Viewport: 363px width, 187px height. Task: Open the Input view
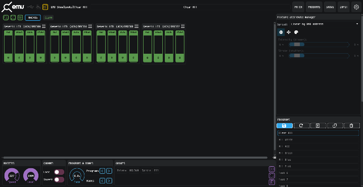[x=344, y=7]
